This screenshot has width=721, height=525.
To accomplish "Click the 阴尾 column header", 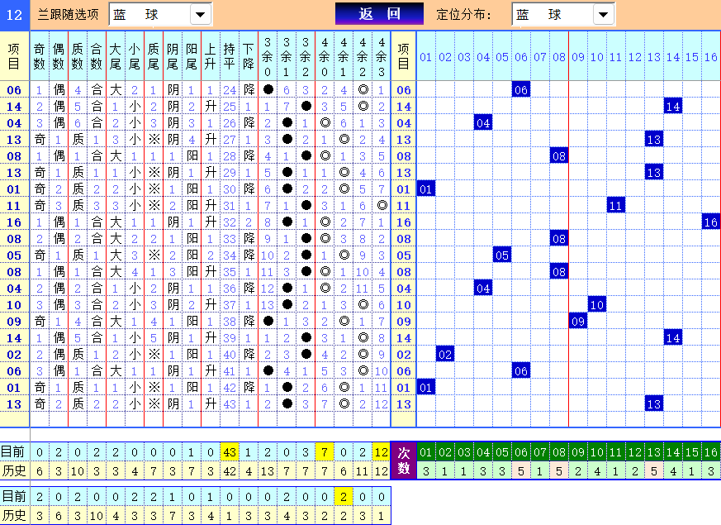I will tap(173, 56).
